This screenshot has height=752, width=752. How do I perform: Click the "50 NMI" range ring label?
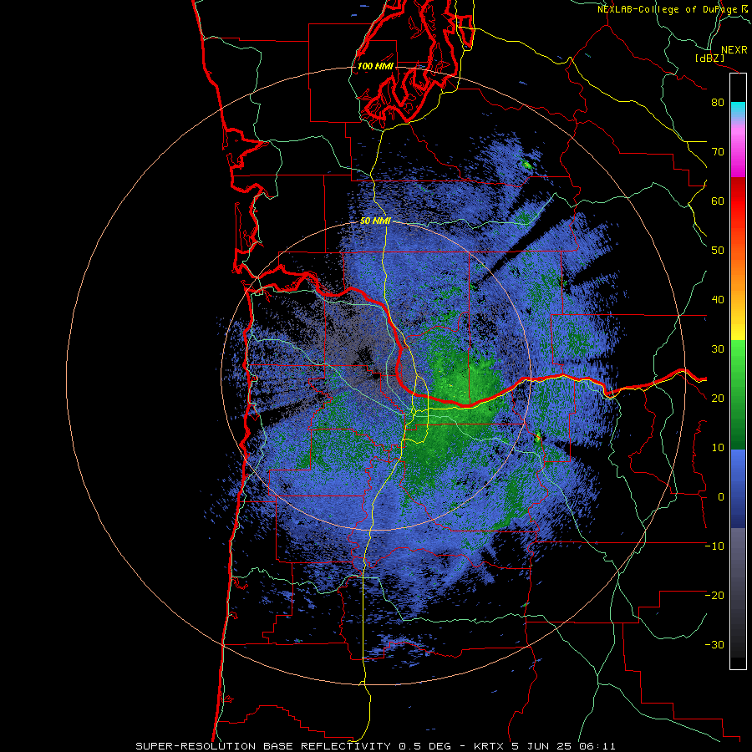tap(375, 221)
